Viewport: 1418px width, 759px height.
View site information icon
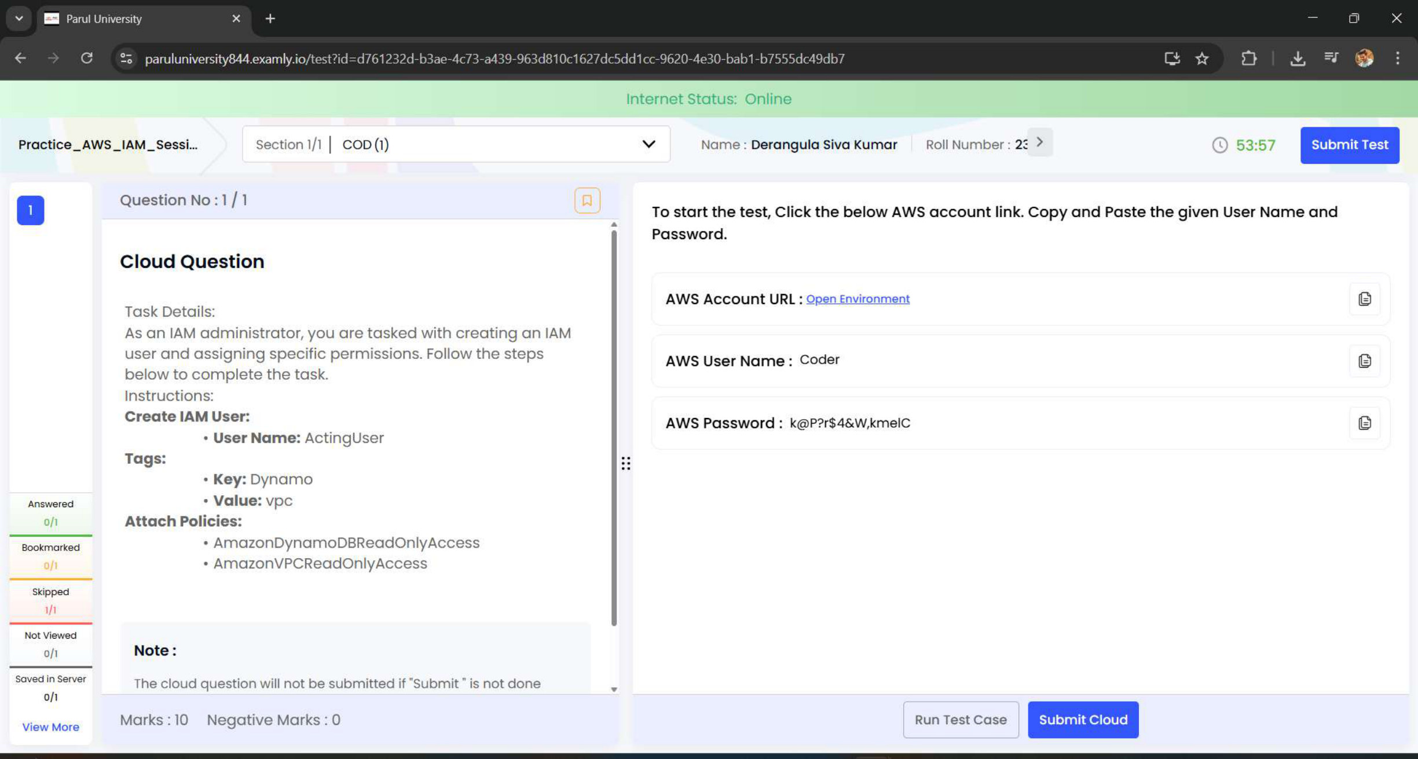126,58
